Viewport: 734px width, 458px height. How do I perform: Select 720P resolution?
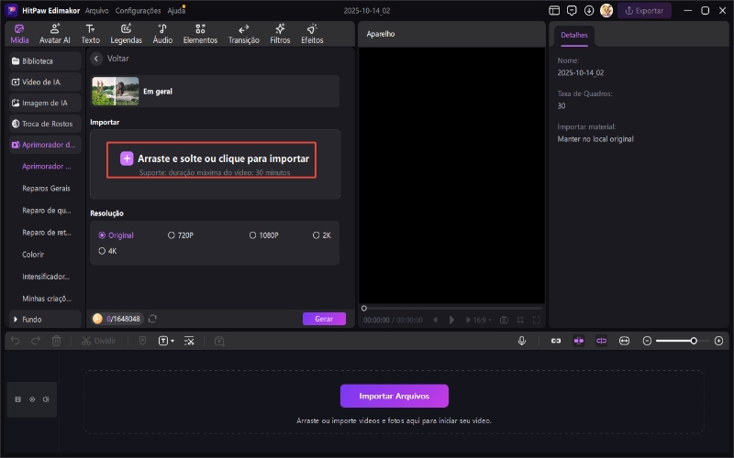(181, 235)
